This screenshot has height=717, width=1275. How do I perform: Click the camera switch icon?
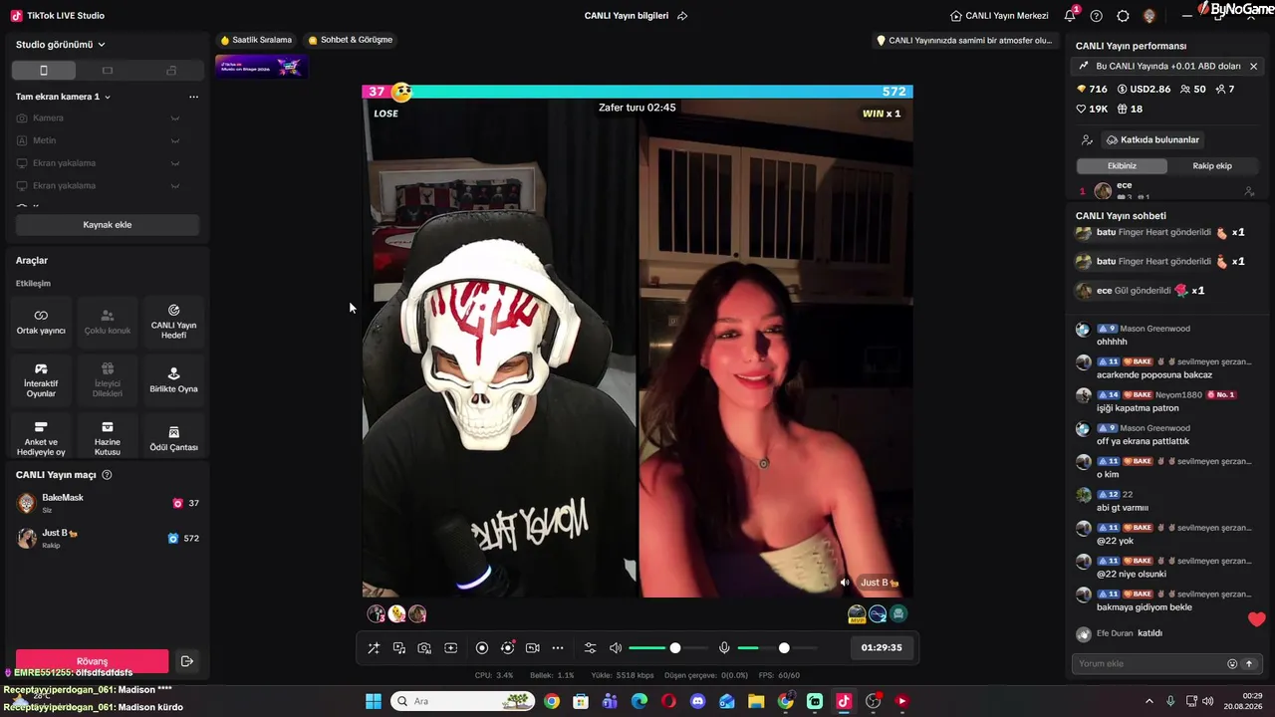(533, 648)
